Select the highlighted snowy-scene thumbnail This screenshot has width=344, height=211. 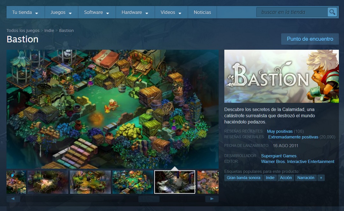(x=175, y=182)
